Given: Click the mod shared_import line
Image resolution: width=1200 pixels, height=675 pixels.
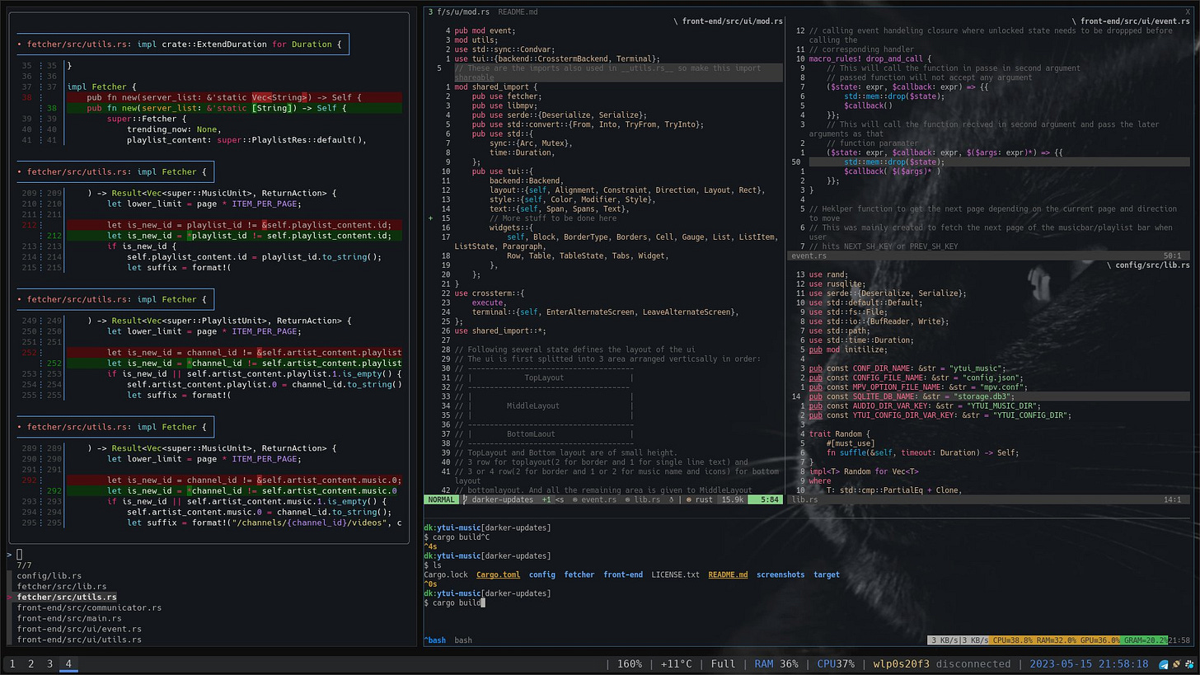Looking at the screenshot, I should pos(495,87).
